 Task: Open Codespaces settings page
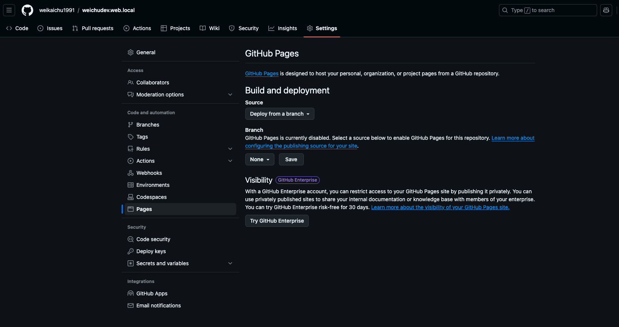[180, 197]
